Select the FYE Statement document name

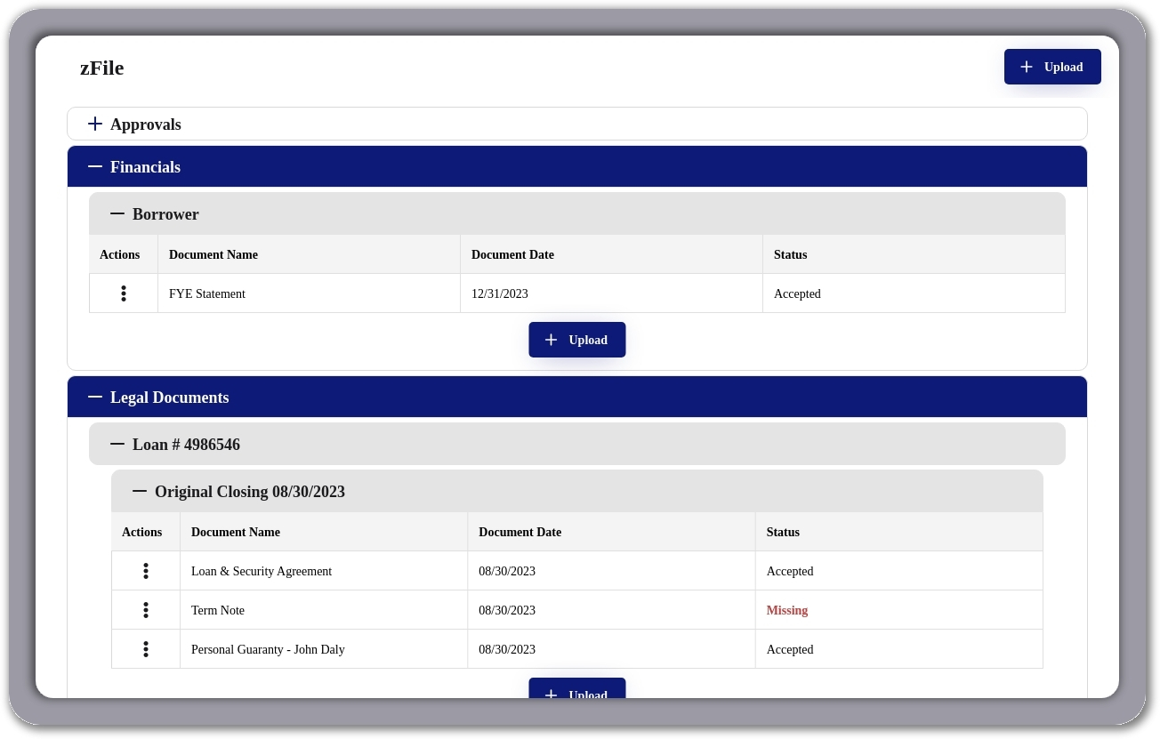pos(207,293)
